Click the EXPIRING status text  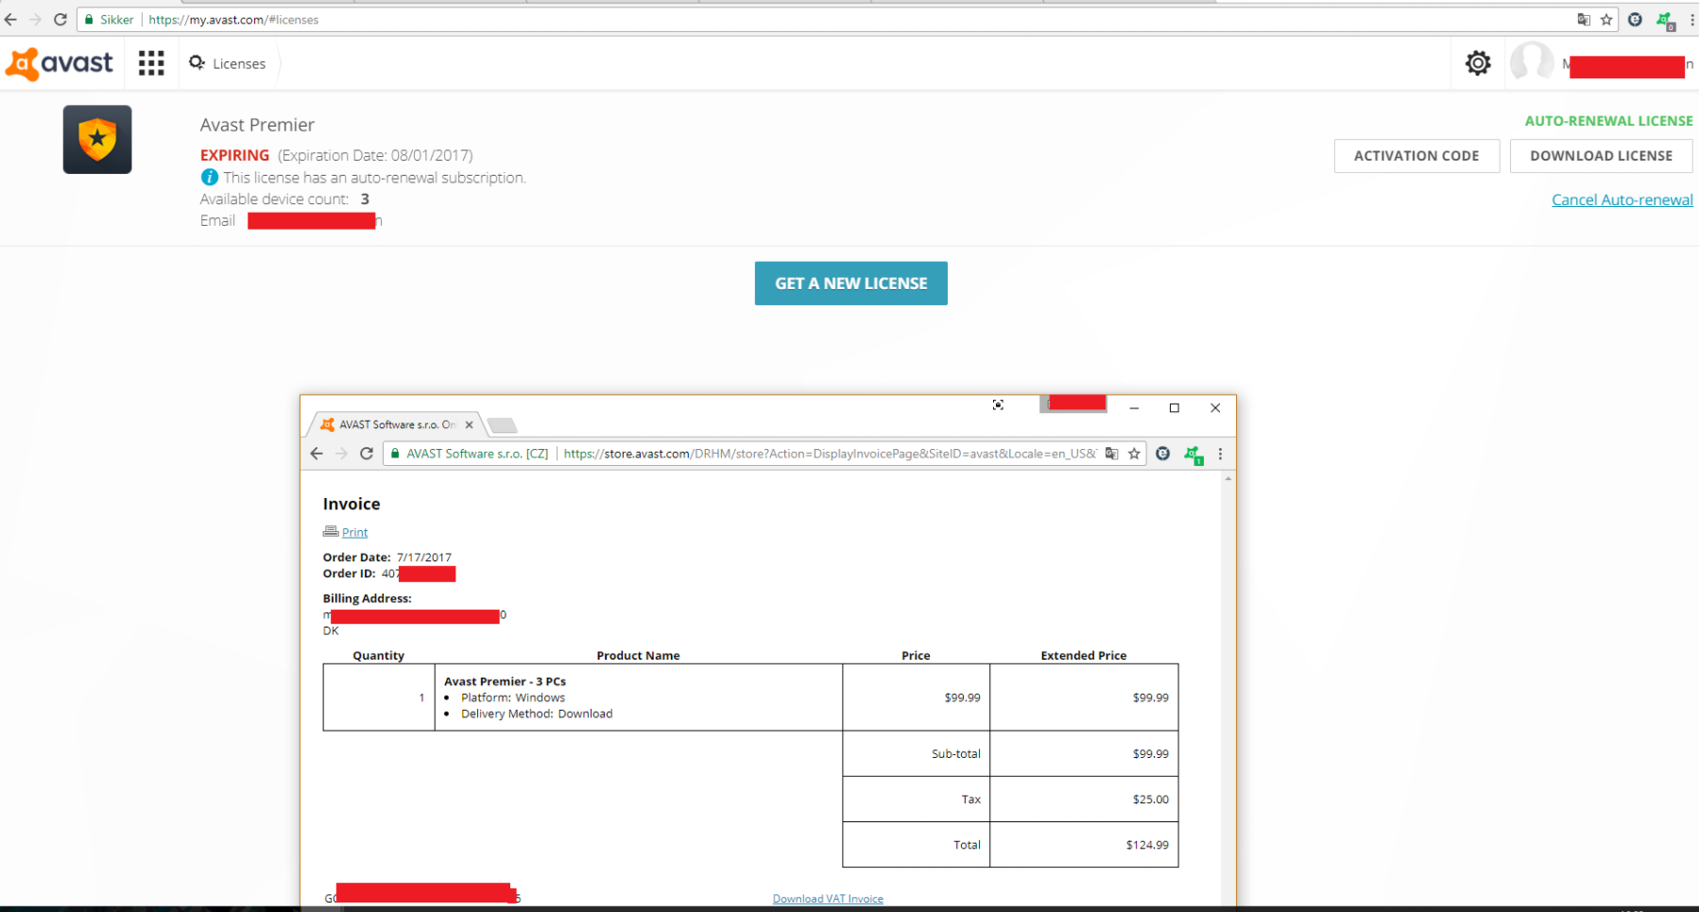[x=234, y=155]
